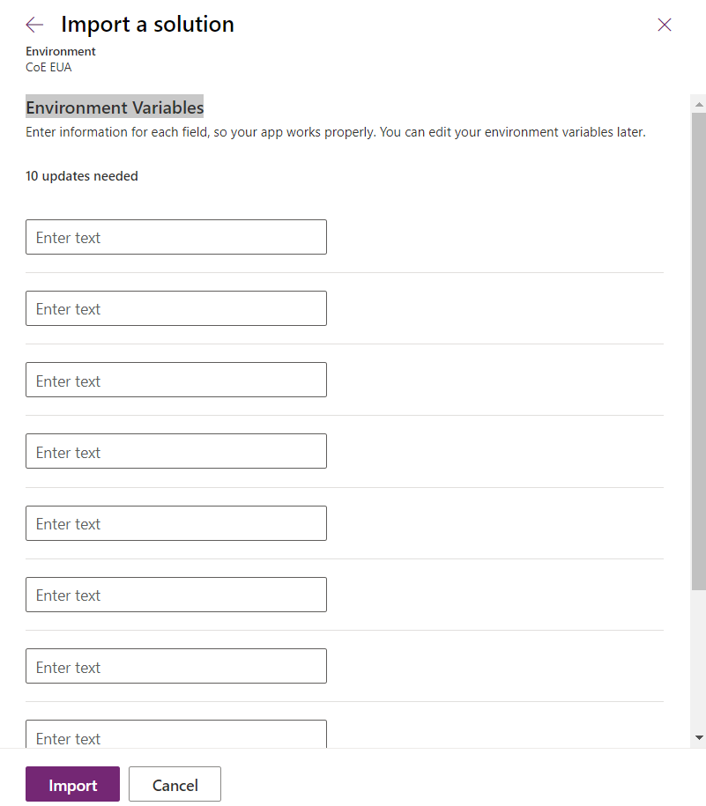Click the sixth environment variable field
This screenshot has height=806, width=706.
pyautogui.click(x=175, y=594)
